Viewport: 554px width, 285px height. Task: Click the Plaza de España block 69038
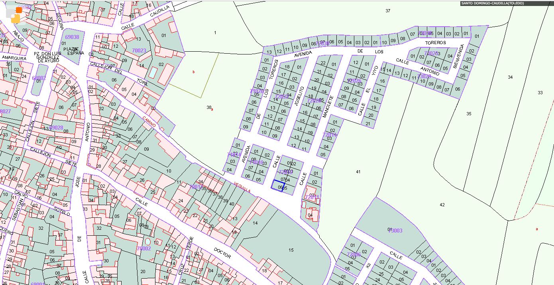coord(72,37)
